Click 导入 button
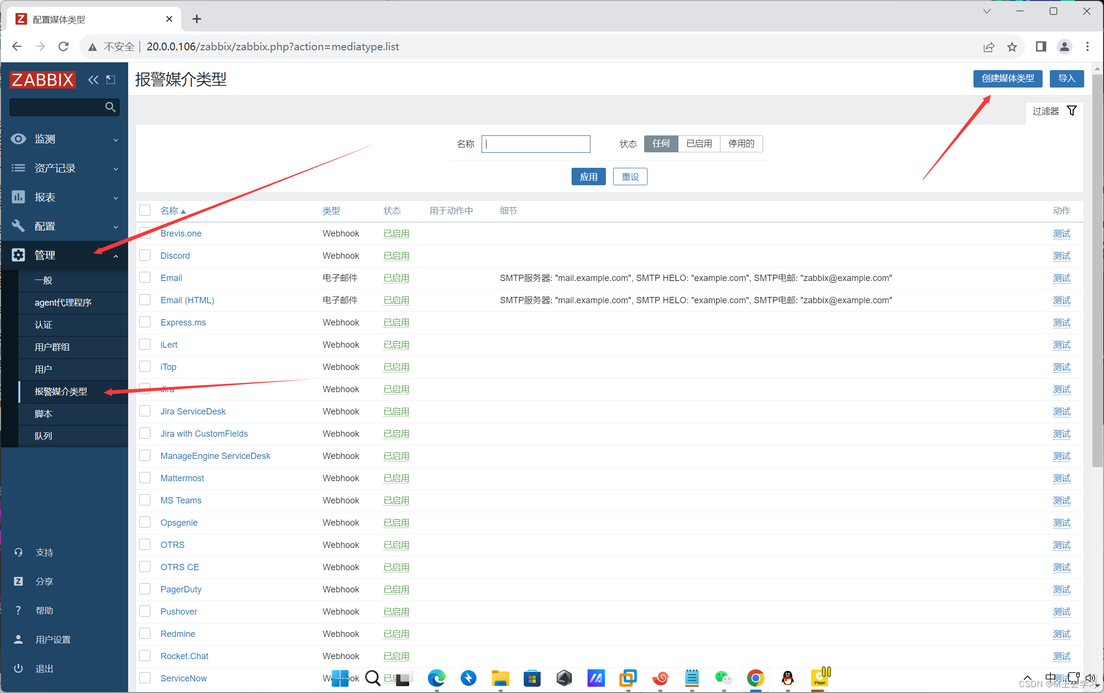The width and height of the screenshot is (1104, 693). coord(1066,78)
